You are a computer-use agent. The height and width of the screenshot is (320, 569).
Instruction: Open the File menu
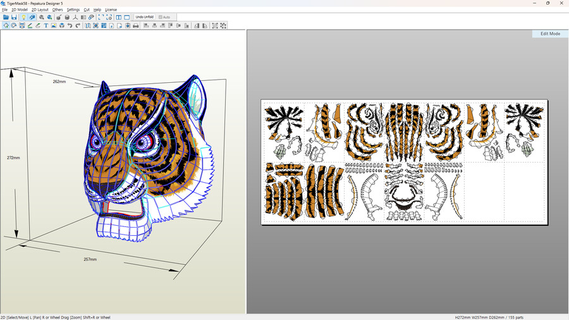[x=4, y=10]
